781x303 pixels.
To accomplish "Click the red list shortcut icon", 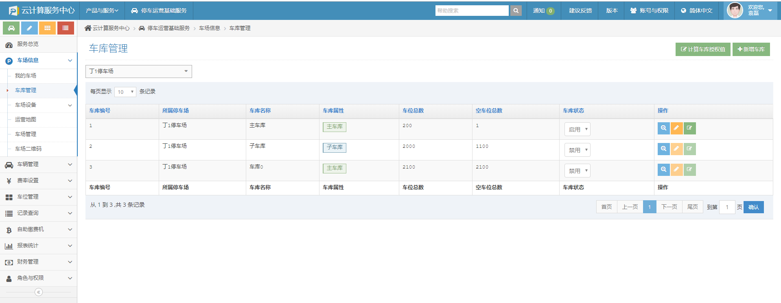I will tap(66, 28).
